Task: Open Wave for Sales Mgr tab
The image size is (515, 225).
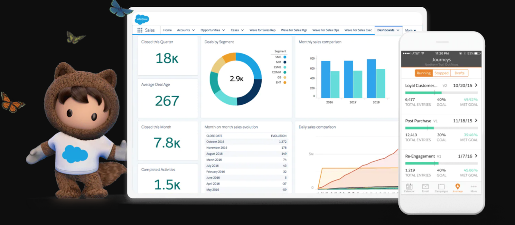Action: pos(294,30)
